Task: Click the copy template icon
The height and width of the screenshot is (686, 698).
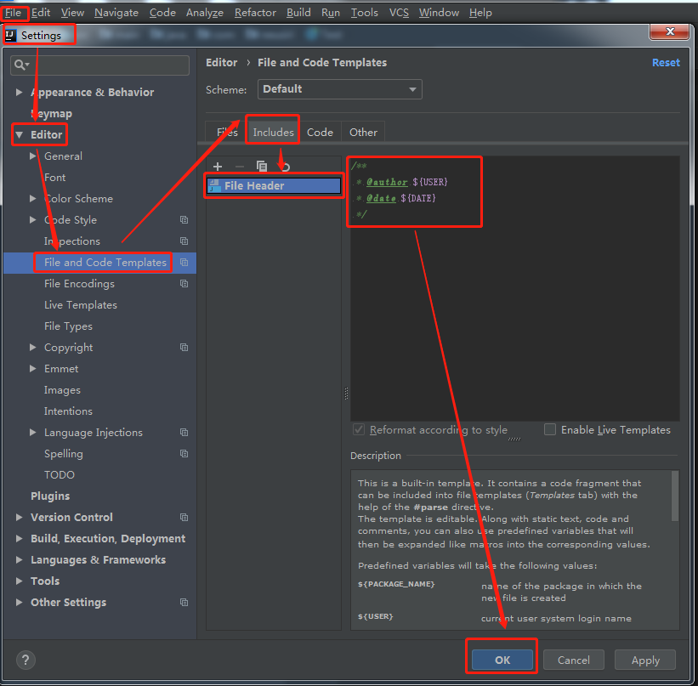Action: pyautogui.click(x=262, y=166)
